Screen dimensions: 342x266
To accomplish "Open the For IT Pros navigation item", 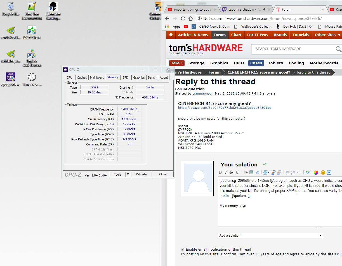I will 258,35.
